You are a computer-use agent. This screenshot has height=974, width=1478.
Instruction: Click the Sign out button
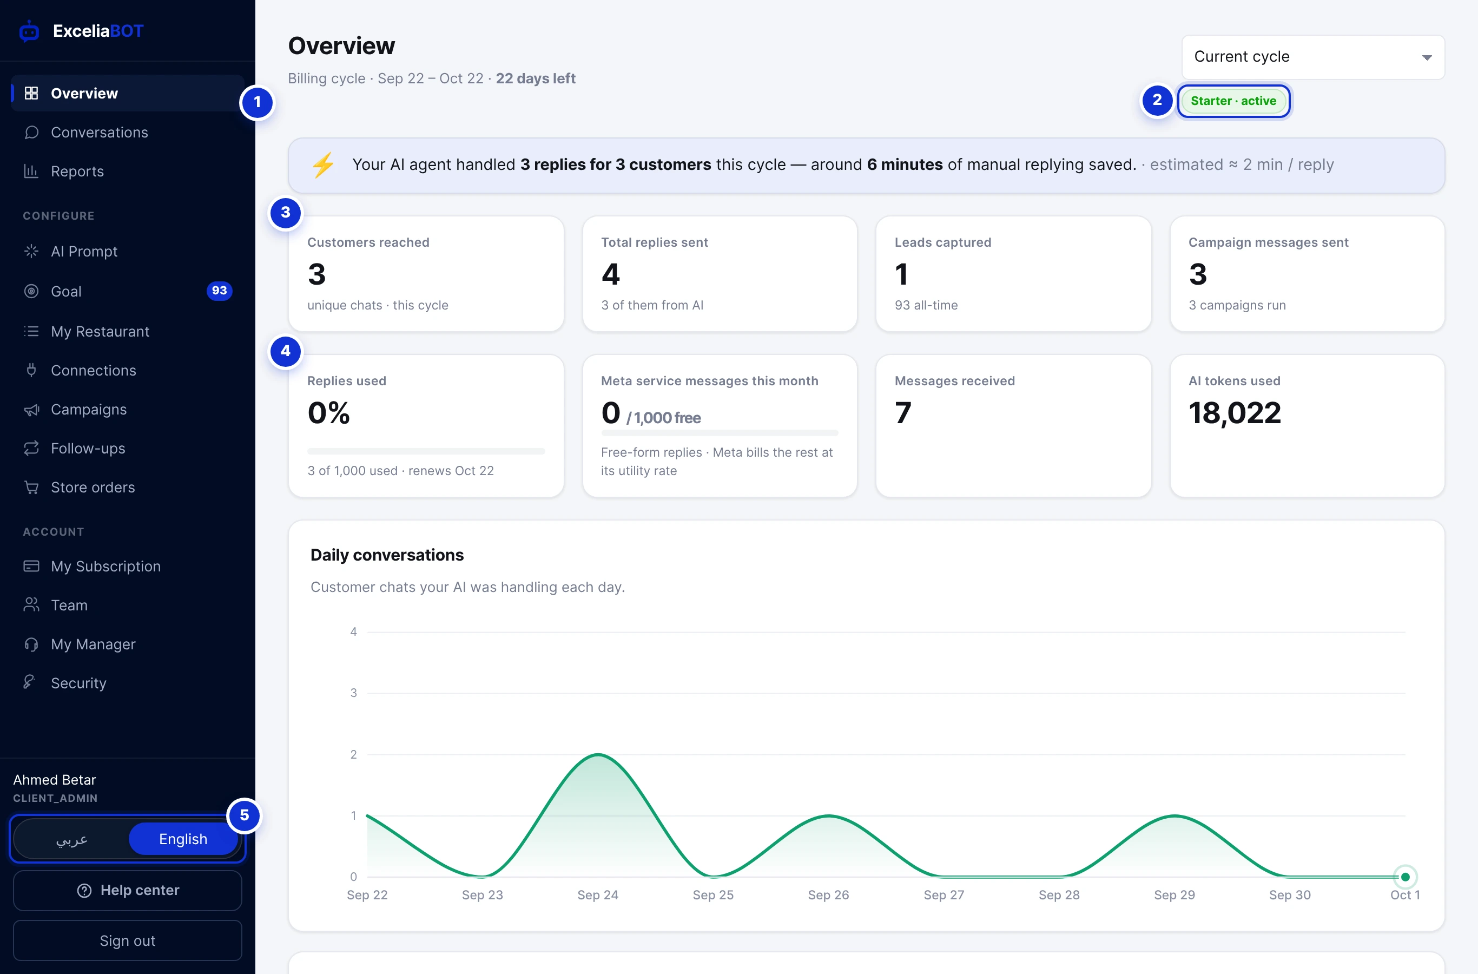point(127,940)
